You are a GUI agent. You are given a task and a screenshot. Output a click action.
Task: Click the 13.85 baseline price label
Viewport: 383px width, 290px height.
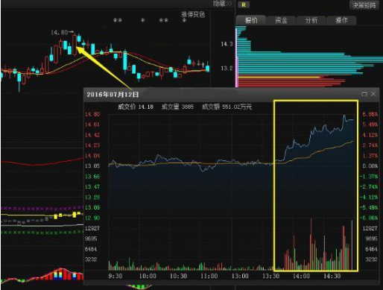pyautogui.click(x=92, y=166)
